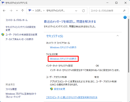Click the double chevron breadcrumb overflow
The height and width of the screenshot is (102, 130).
pyautogui.click(x=33, y=11)
